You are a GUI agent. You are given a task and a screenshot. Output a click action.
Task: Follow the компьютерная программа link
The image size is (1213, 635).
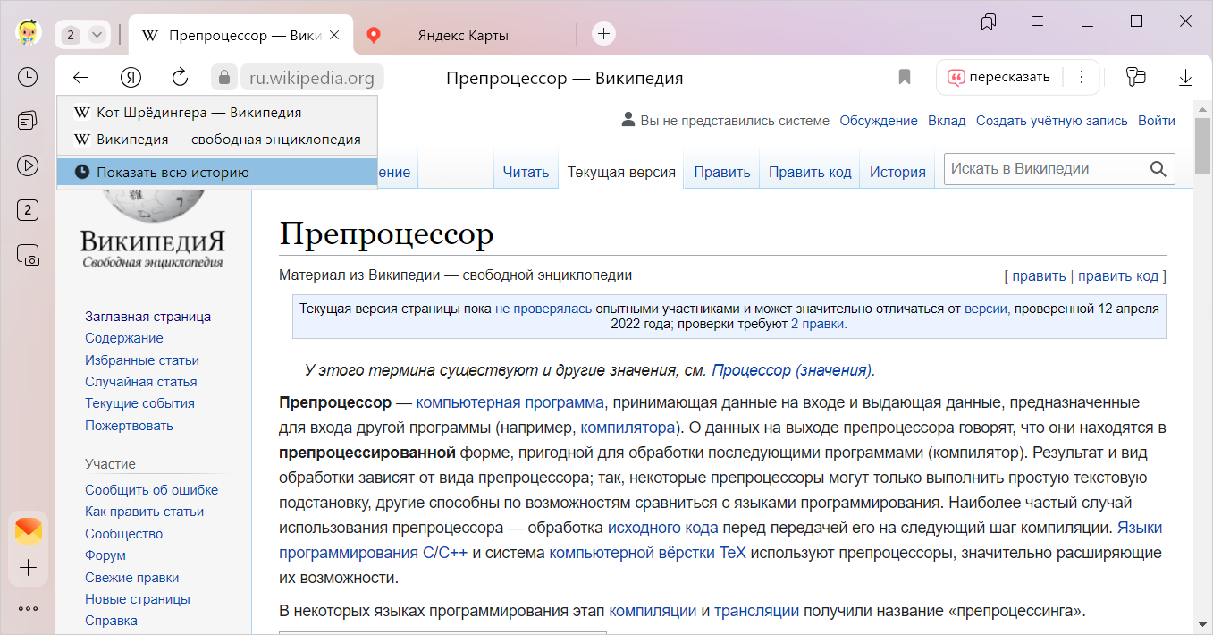coord(510,402)
